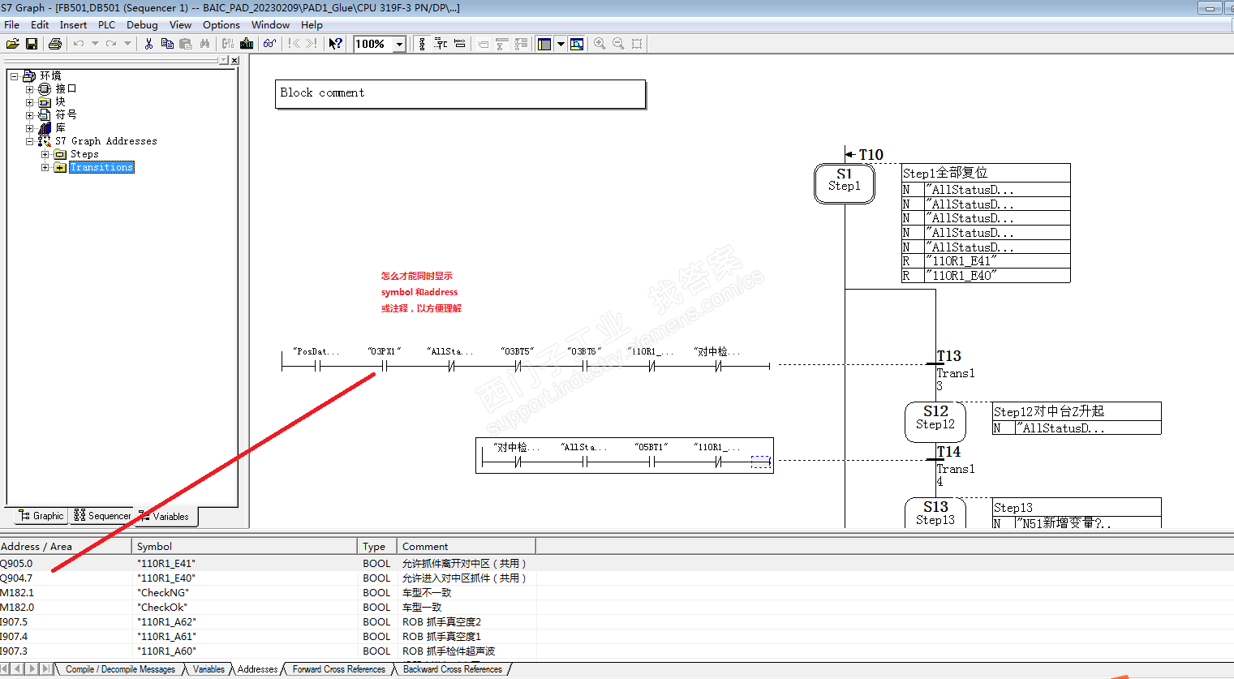Screen dimensions: 1234x679
Task: Click the Open folder toolbar icon
Action: tap(12, 44)
